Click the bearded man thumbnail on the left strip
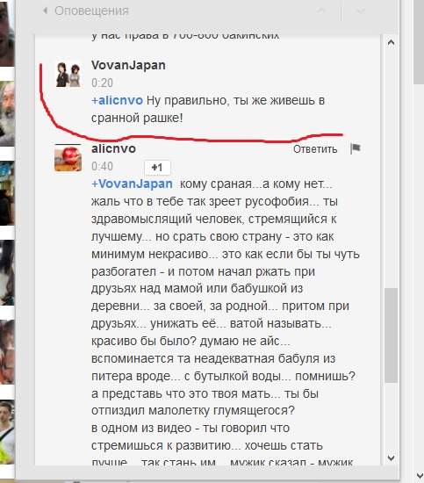Screen dimensions: 424x483 pyautogui.click(x=7, y=112)
